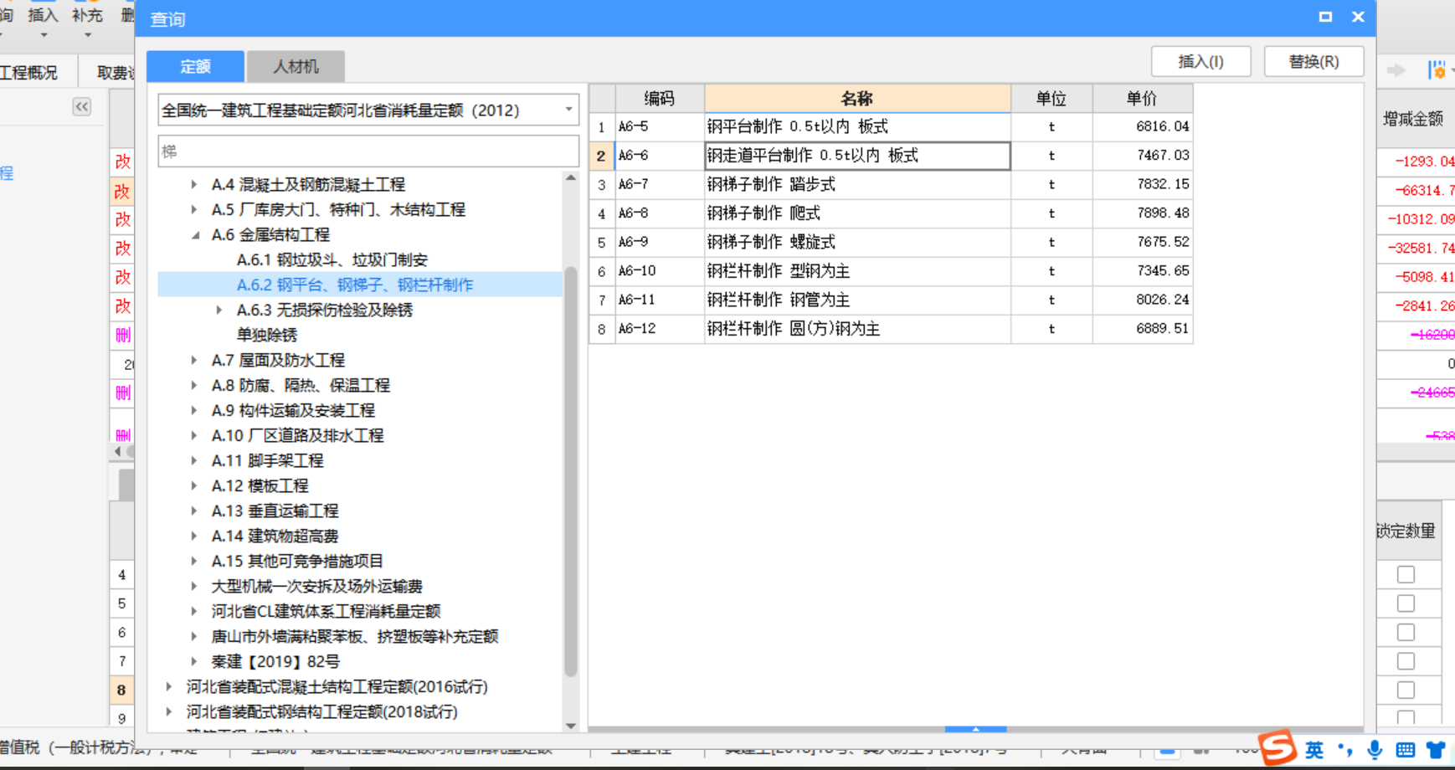Click the 插入(I) button
Screen dimensions: 1455x770
click(x=1201, y=61)
